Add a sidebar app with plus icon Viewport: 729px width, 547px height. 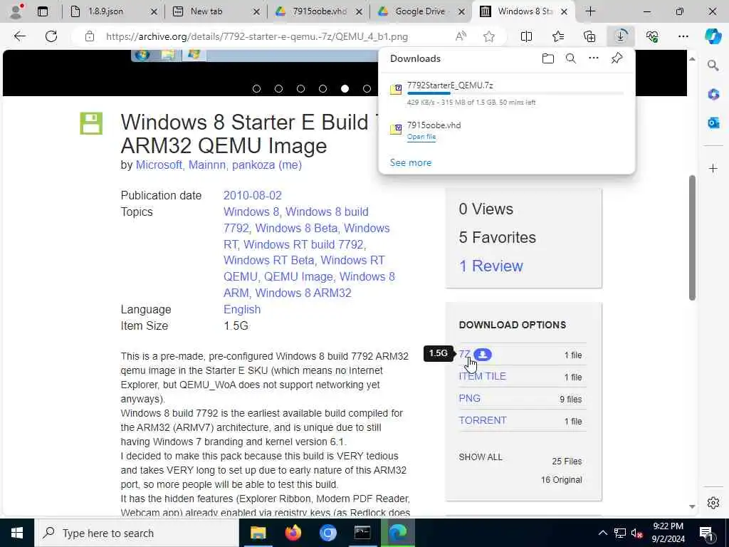click(713, 168)
